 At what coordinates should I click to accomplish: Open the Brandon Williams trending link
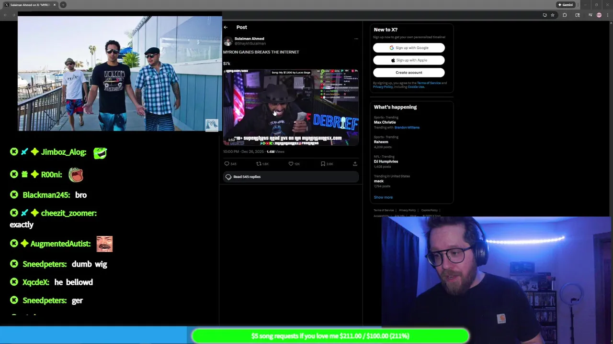[x=407, y=128]
